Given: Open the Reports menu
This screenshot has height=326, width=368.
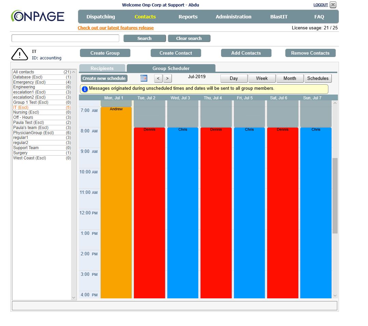Looking at the screenshot, I should click(x=188, y=17).
